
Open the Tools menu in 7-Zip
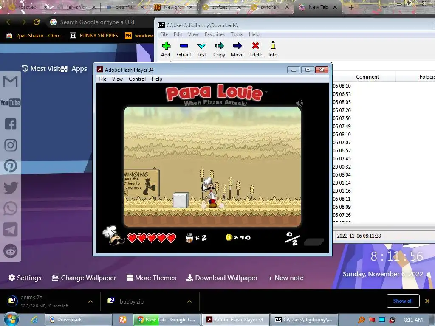point(237,34)
